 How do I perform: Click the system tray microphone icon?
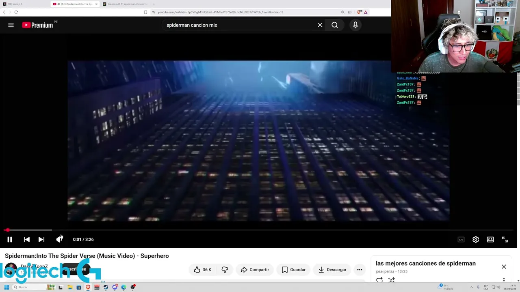pos(478,287)
